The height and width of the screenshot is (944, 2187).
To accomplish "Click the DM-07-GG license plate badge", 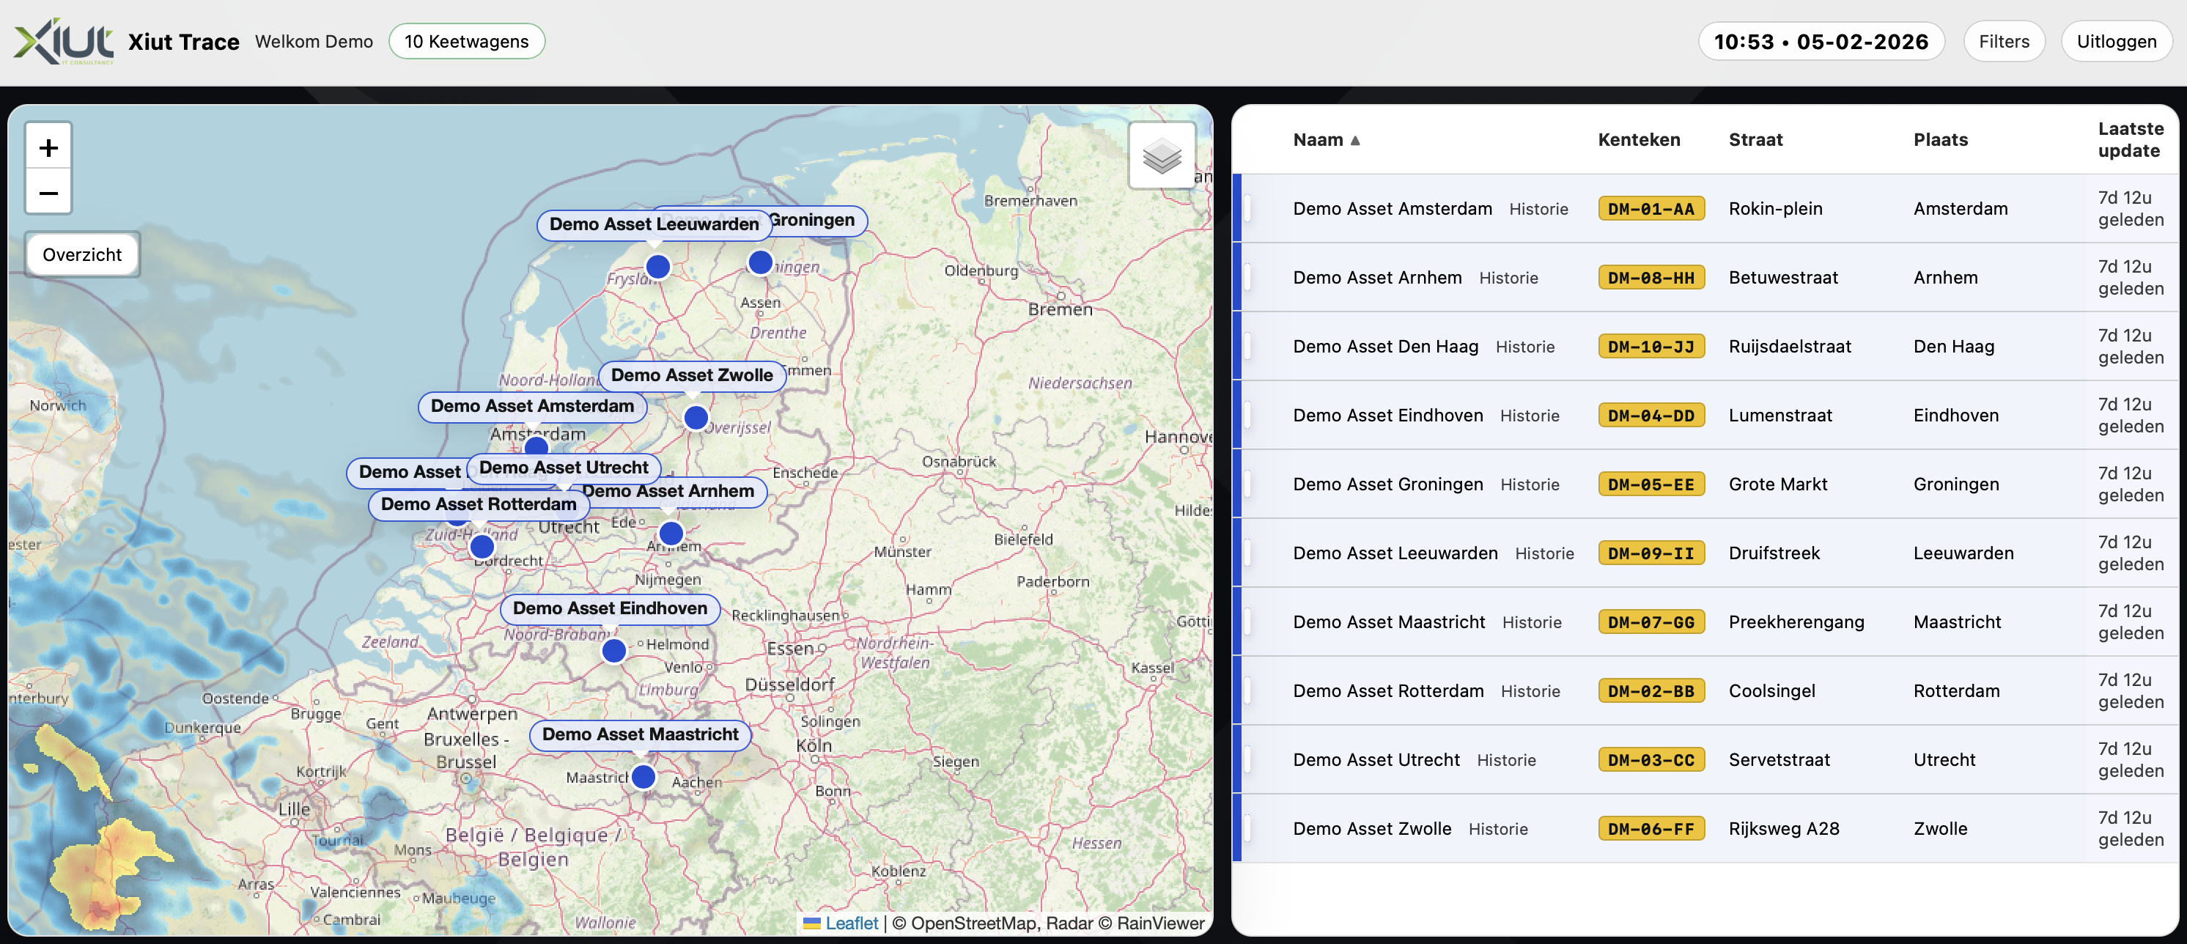I will 1651,622.
